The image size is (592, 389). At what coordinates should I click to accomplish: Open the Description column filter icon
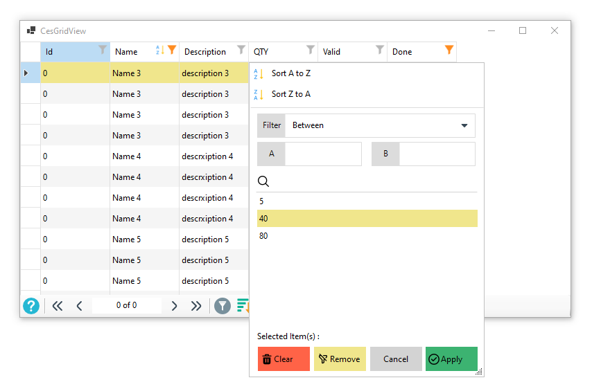click(241, 50)
